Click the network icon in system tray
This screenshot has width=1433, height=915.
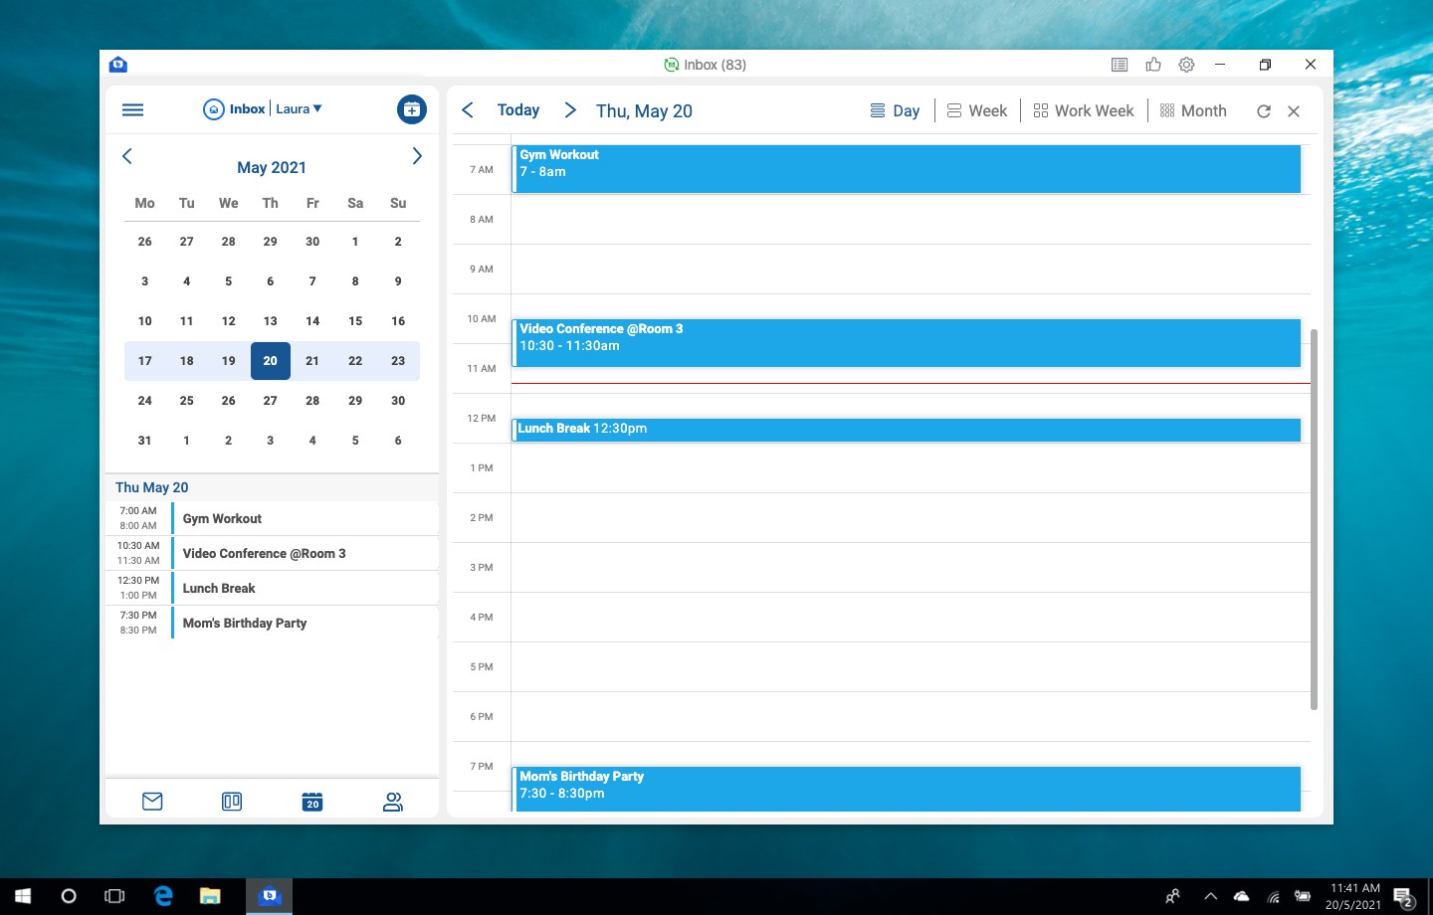(1273, 896)
